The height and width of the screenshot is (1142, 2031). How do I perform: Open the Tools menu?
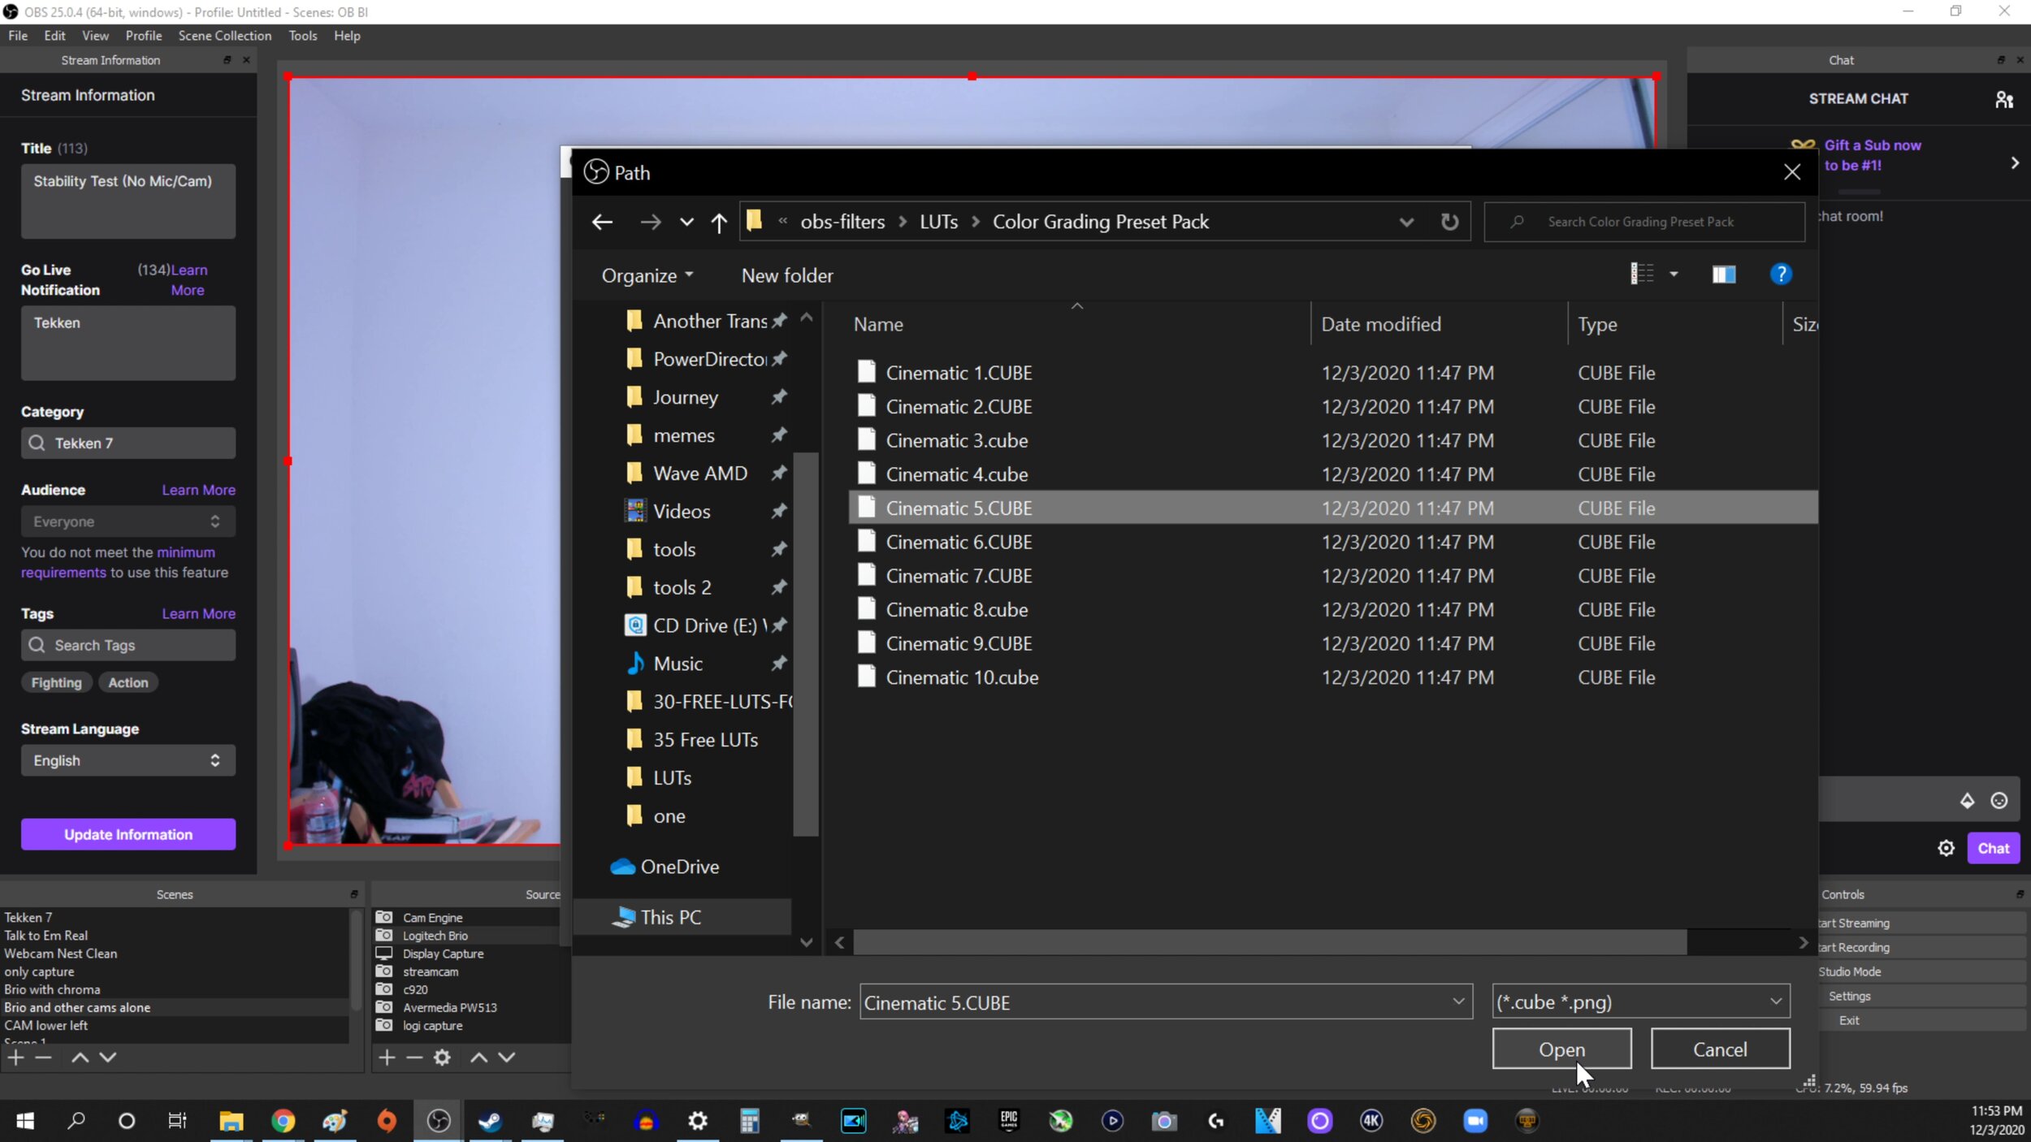tap(302, 36)
